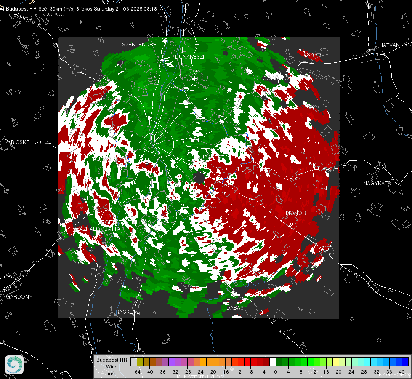Image resolution: width=412 pixels, height=379 pixels.
Task: Click the -40 legend scale value
Action: (x=149, y=372)
